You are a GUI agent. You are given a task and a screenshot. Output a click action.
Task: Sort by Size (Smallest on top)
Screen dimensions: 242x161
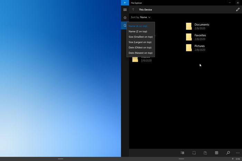140,37
